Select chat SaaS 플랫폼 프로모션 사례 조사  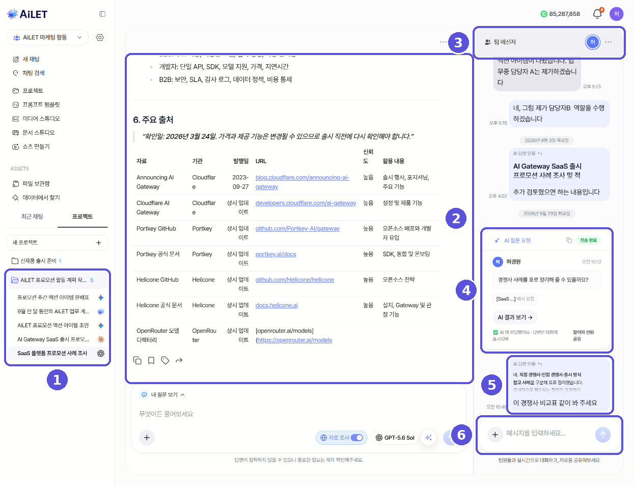58,353
